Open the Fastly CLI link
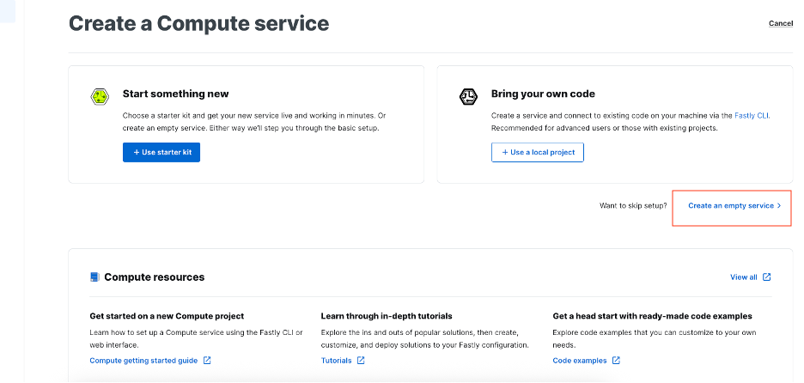The width and height of the screenshot is (804, 383). tap(752, 116)
